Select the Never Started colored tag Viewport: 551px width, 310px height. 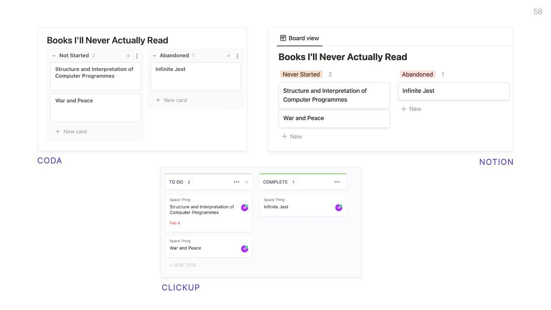pos(301,74)
